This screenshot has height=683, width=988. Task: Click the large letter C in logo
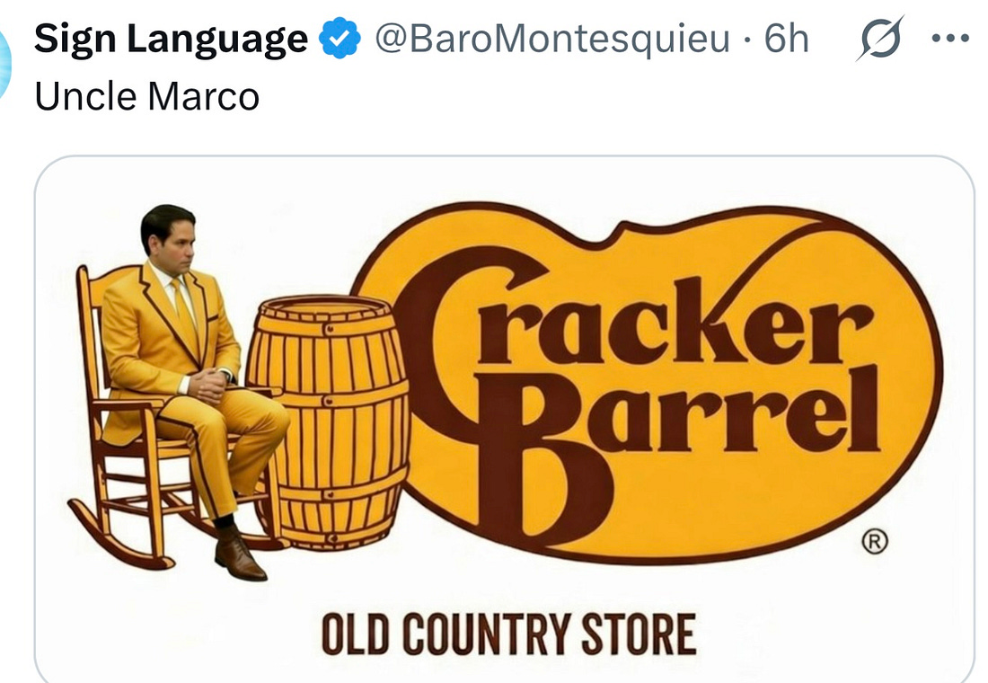tap(454, 353)
